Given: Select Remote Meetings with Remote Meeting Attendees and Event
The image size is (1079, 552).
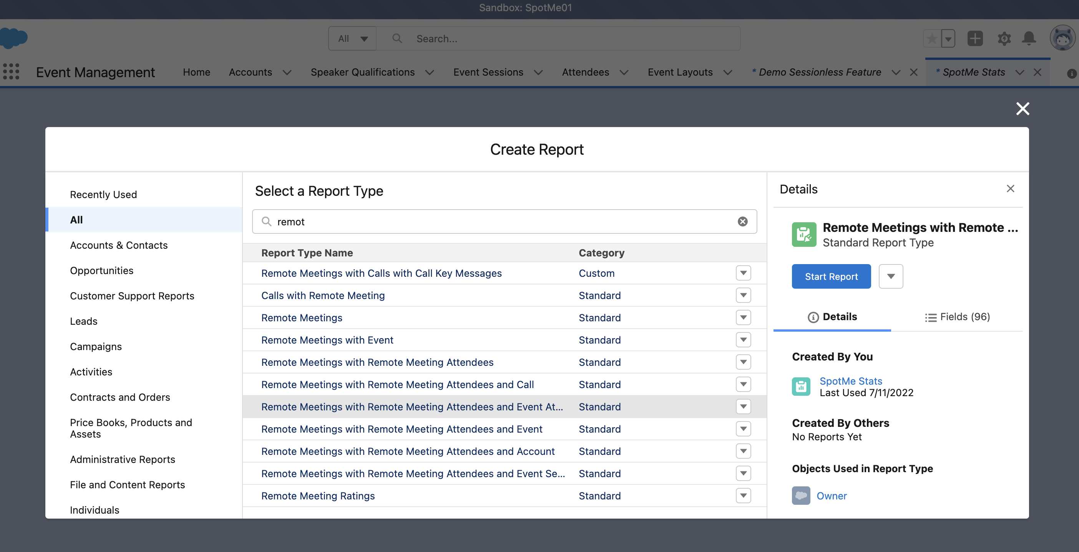Looking at the screenshot, I should (x=401, y=429).
